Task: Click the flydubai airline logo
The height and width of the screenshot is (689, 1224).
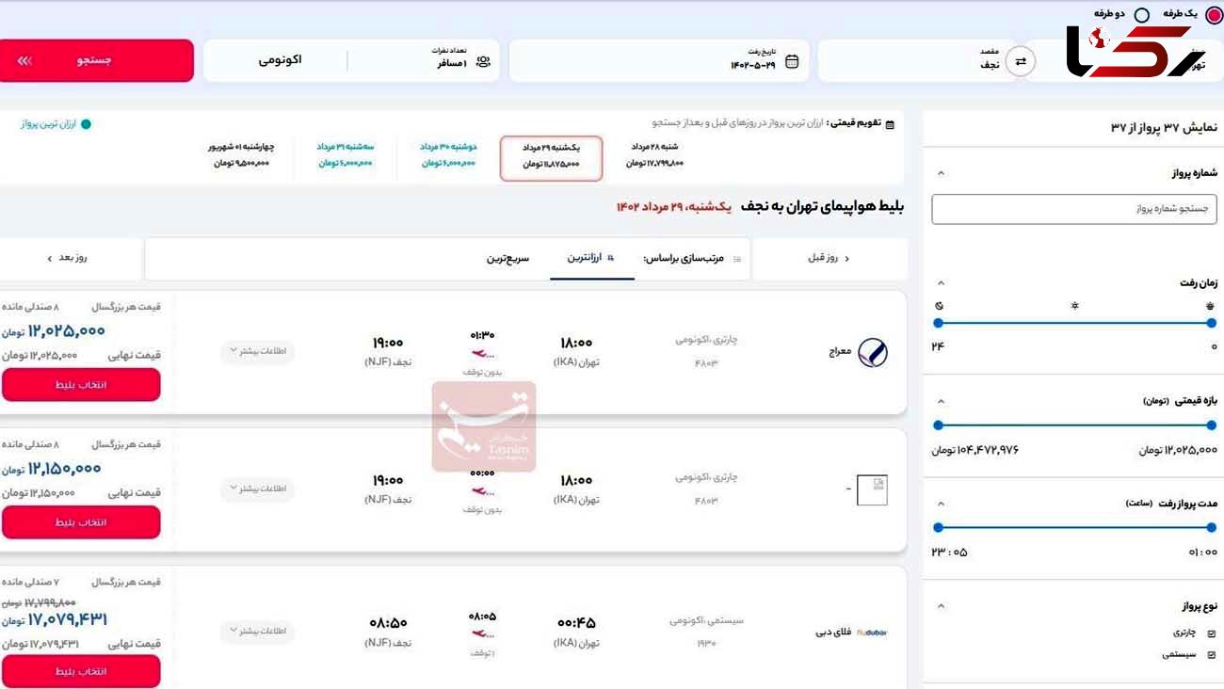Action: [x=872, y=633]
